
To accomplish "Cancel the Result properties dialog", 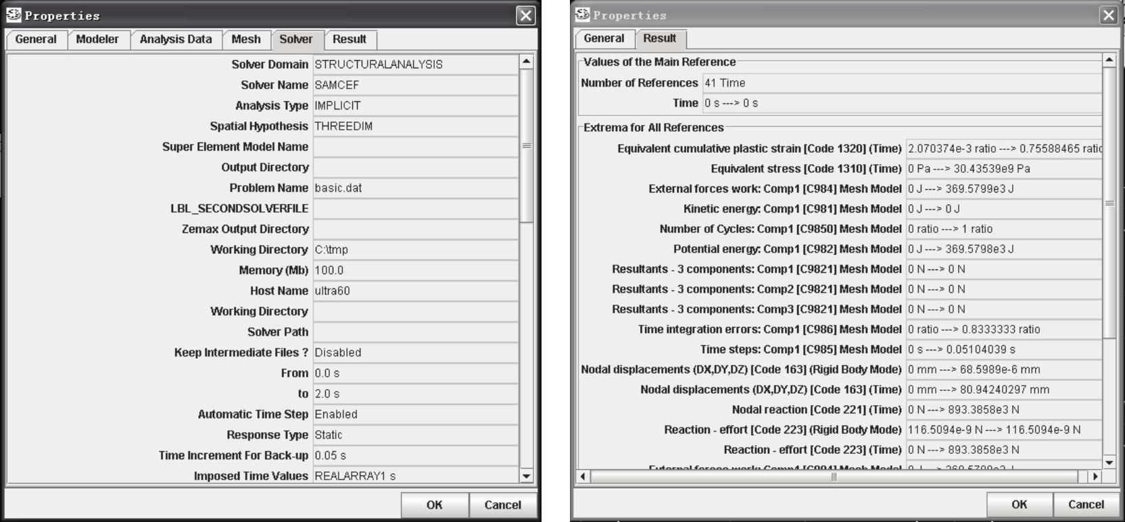I will coord(1086,504).
